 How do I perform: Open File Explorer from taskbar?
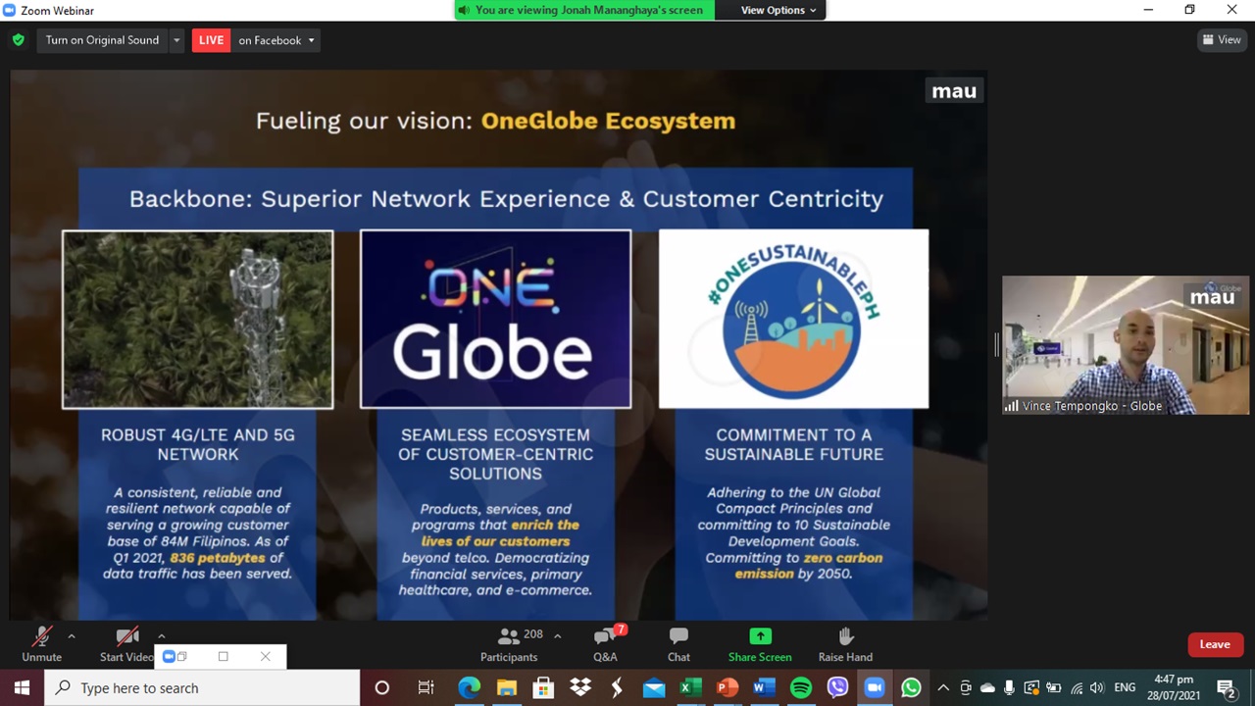(506, 687)
